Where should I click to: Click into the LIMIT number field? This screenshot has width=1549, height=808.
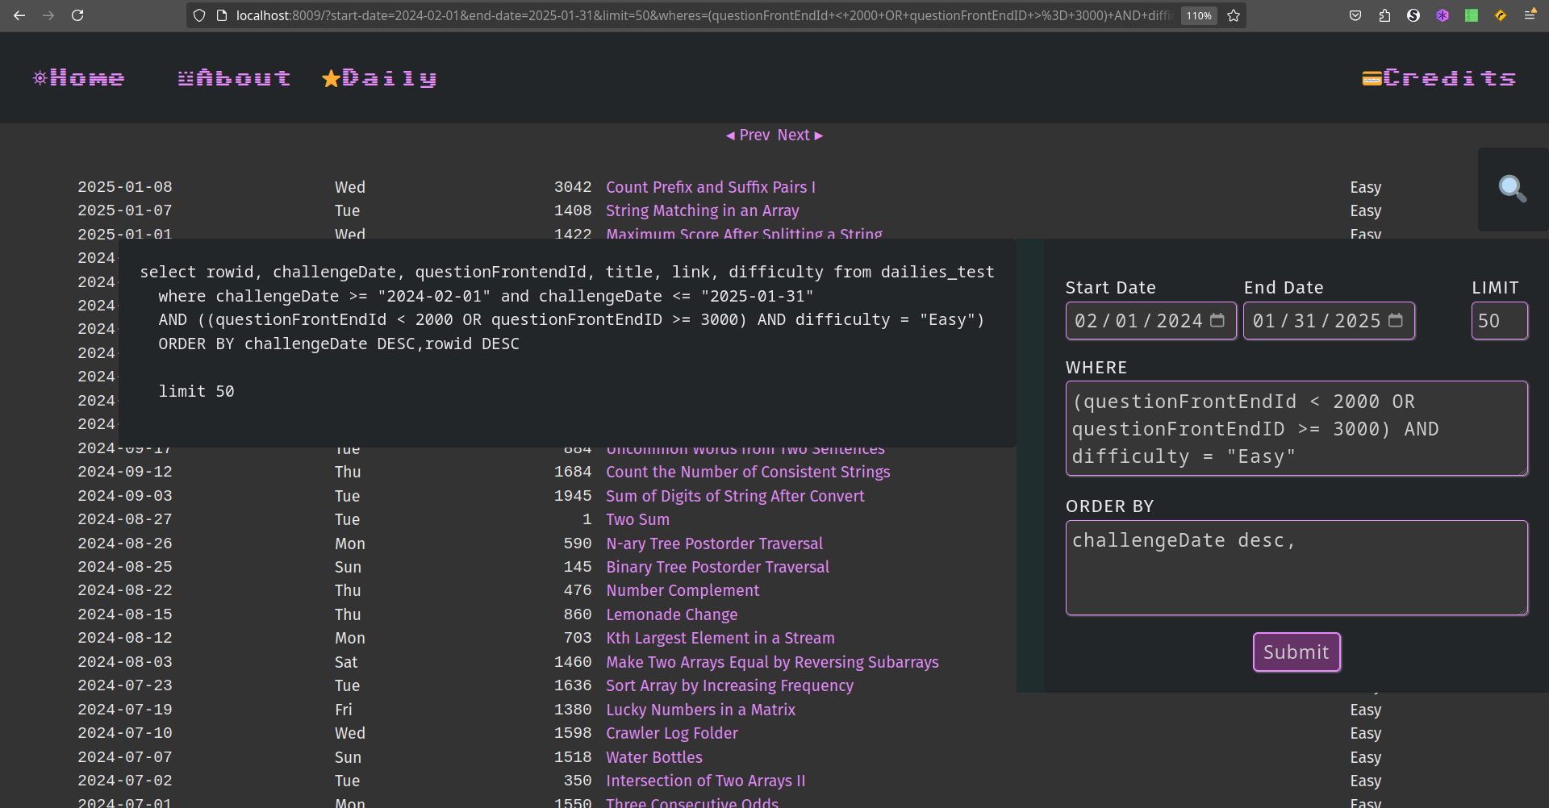(1498, 321)
